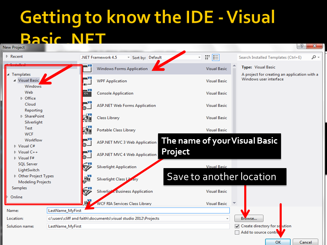This screenshot has height=245, width=327.
Task: Select Windows under Visual Basic
Action: [x=33, y=86]
